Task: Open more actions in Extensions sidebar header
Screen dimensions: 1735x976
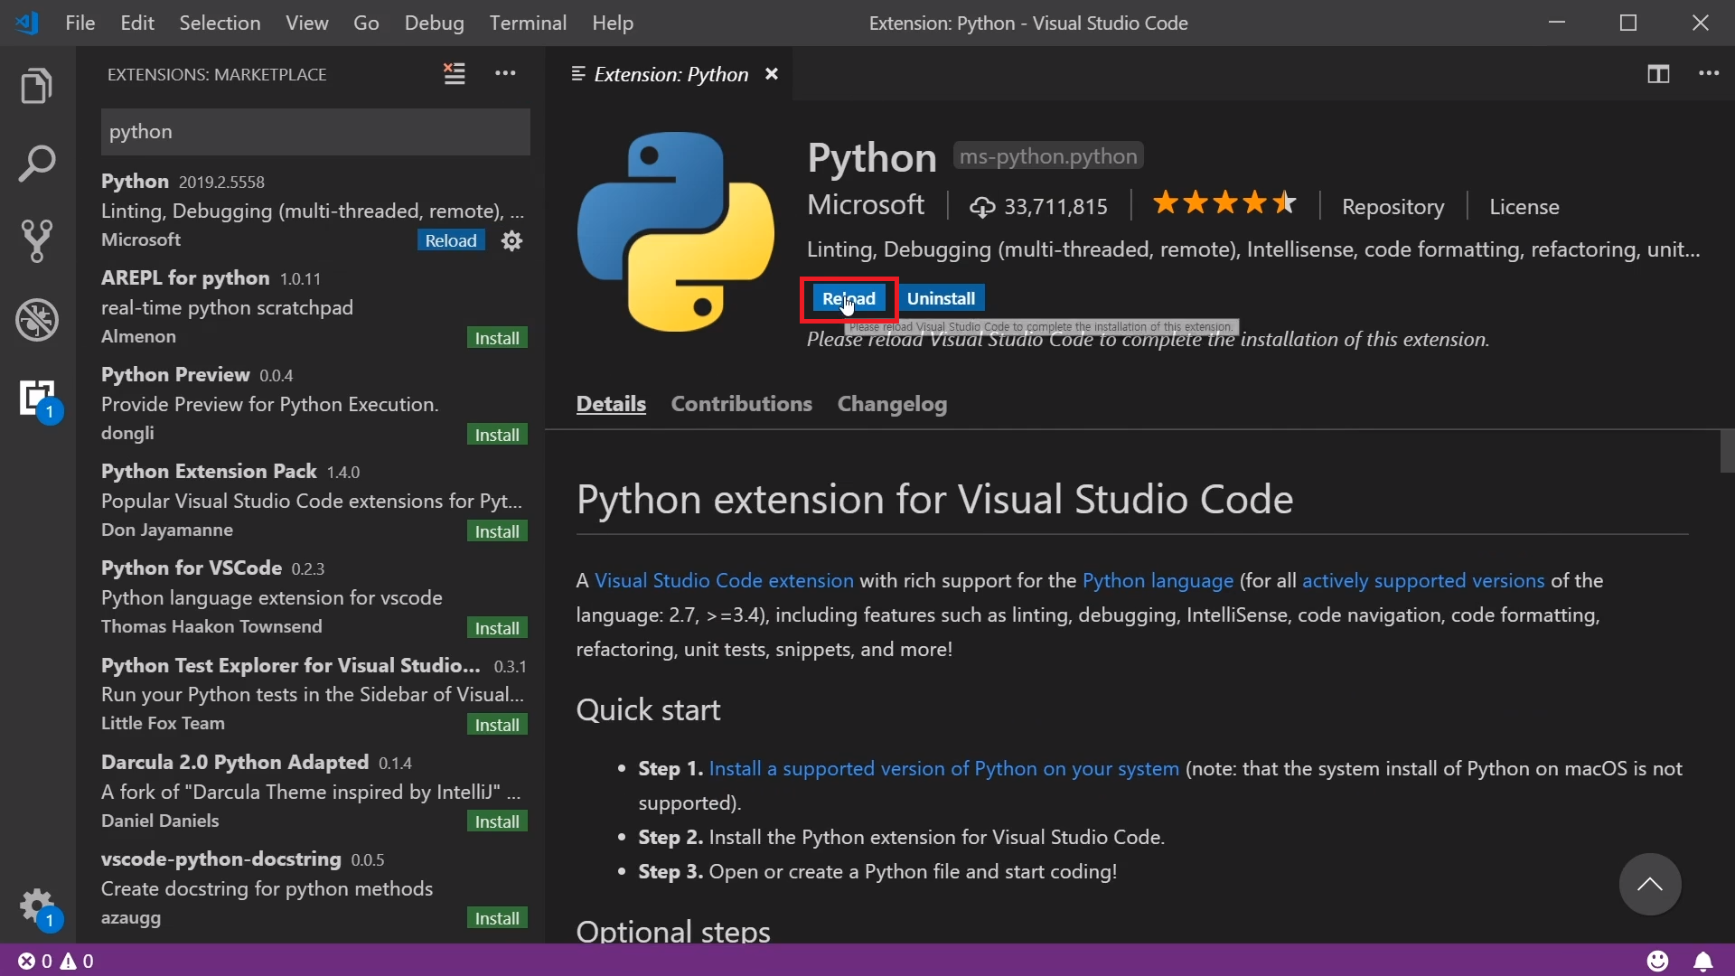Action: click(x=505, y=74)
